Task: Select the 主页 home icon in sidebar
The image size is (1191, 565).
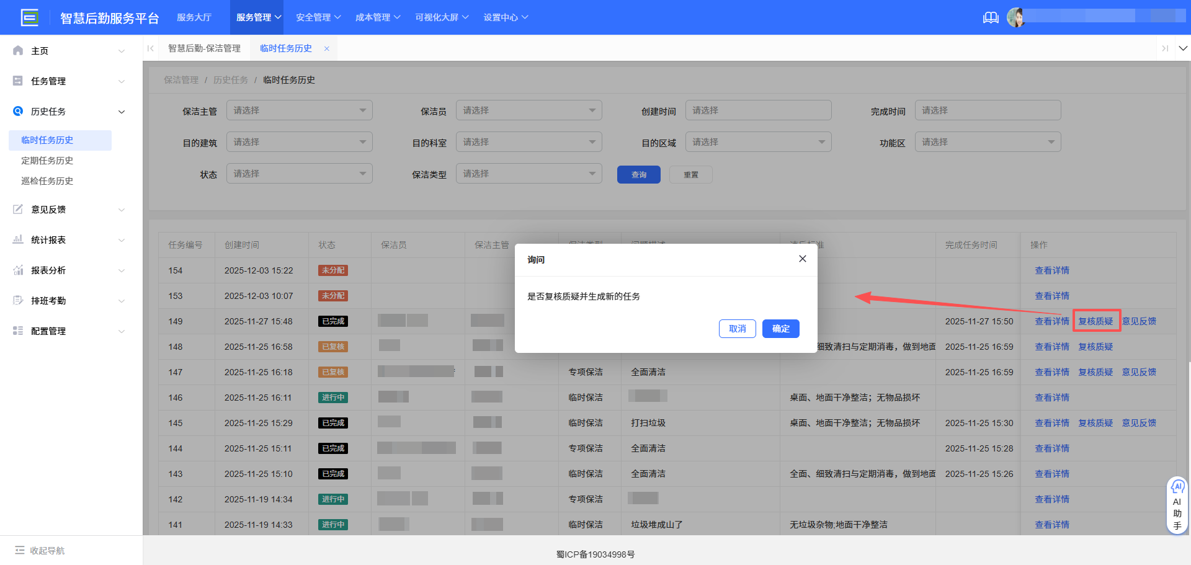Action: click(17, 50)
